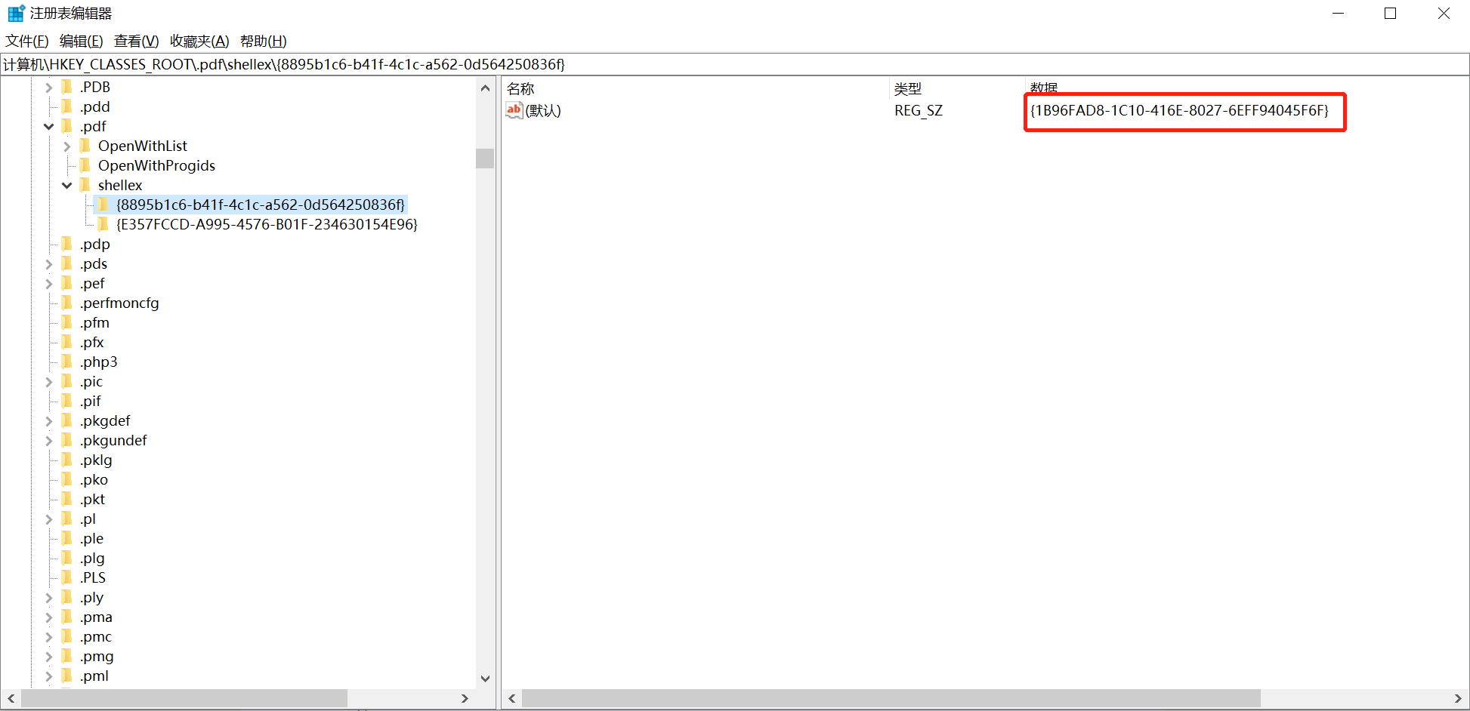This screenshot has height=711, width=1470.
Task: Click the folder icon of .pkgundef
Action: tap(67, 440)
